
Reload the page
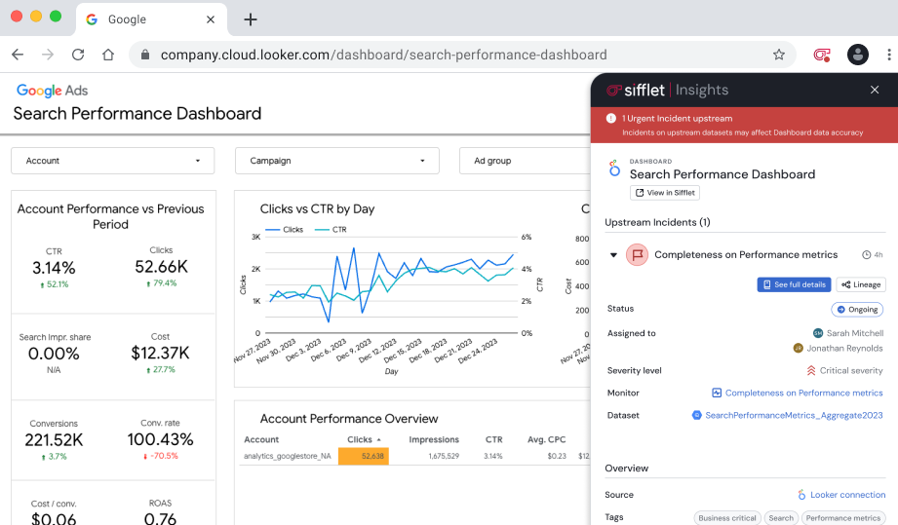point(78,55)
